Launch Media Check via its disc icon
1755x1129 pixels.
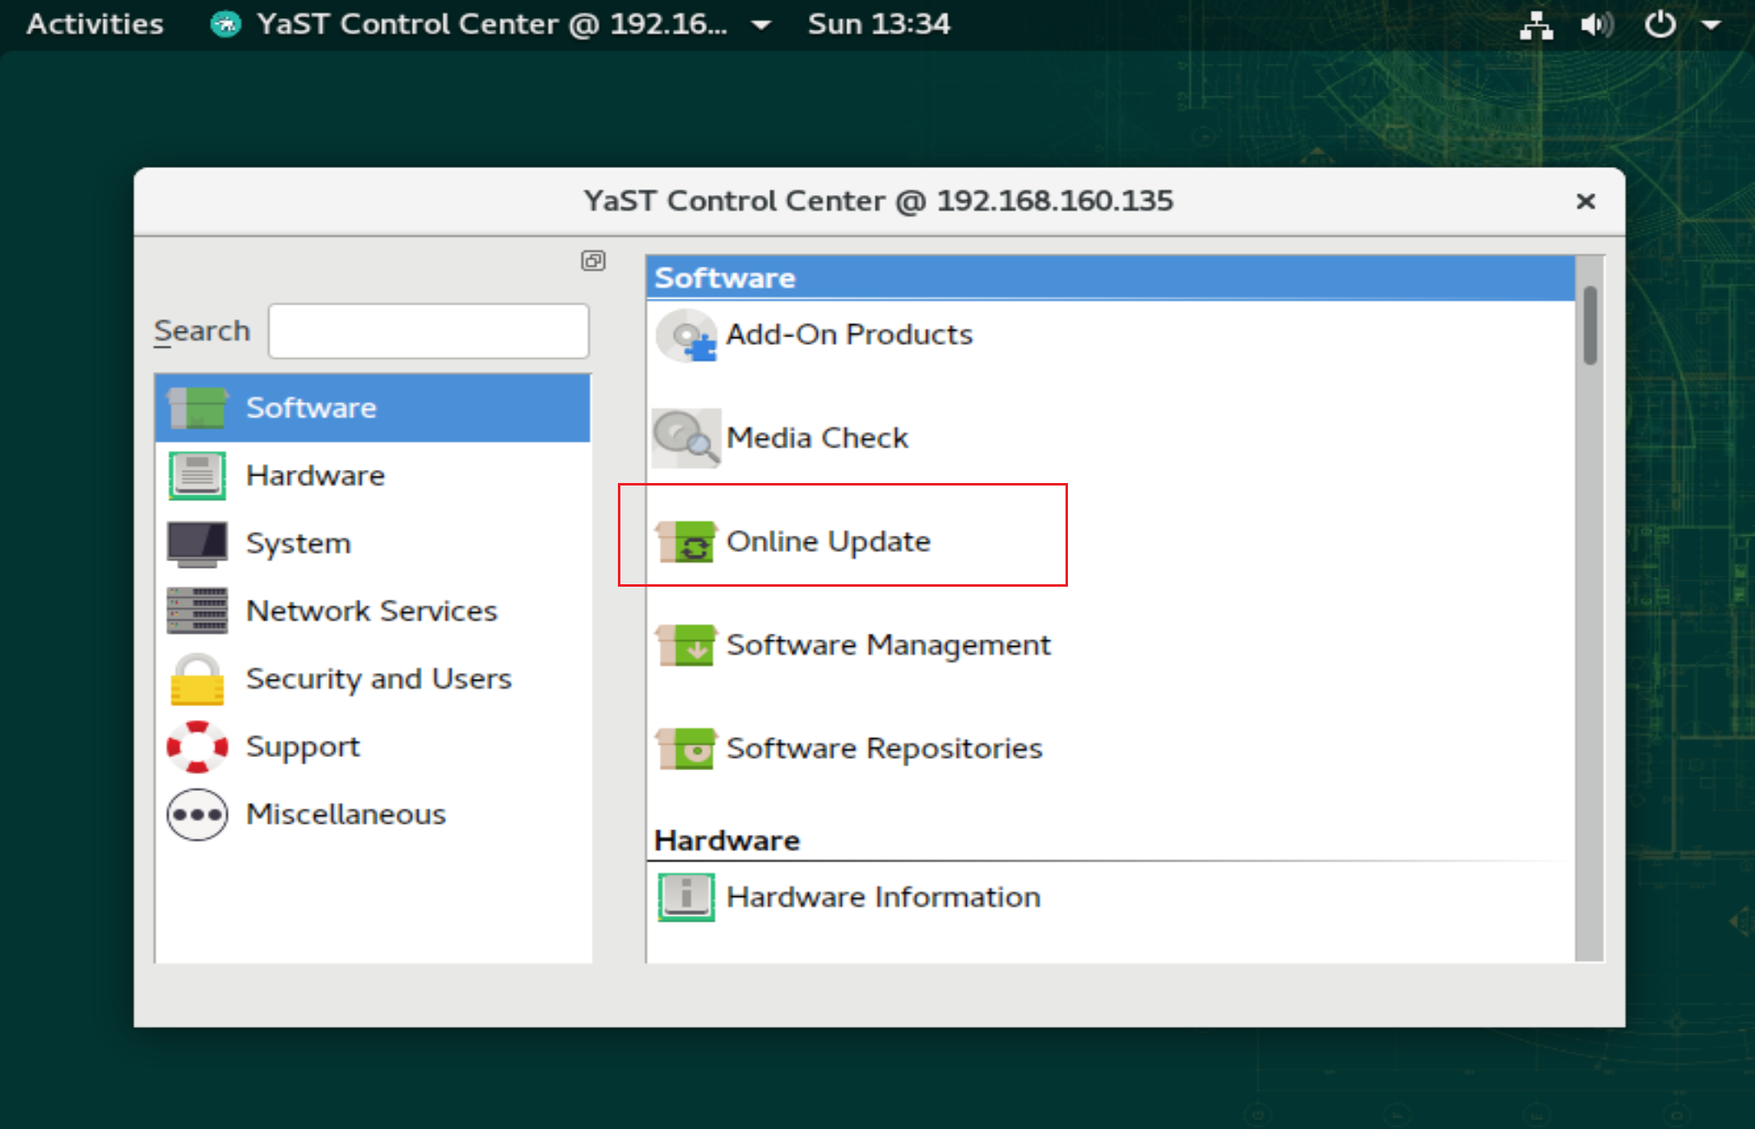point(685,438)
